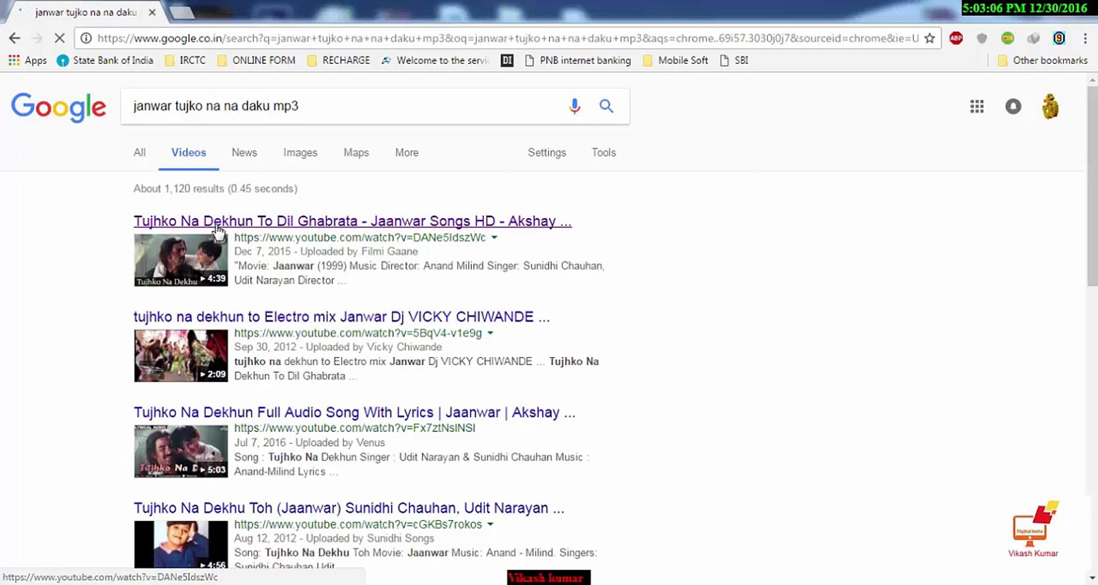Viewport: 1098px width, 585px height.
Task: Stop the page loading
Action: pos(60,38)
